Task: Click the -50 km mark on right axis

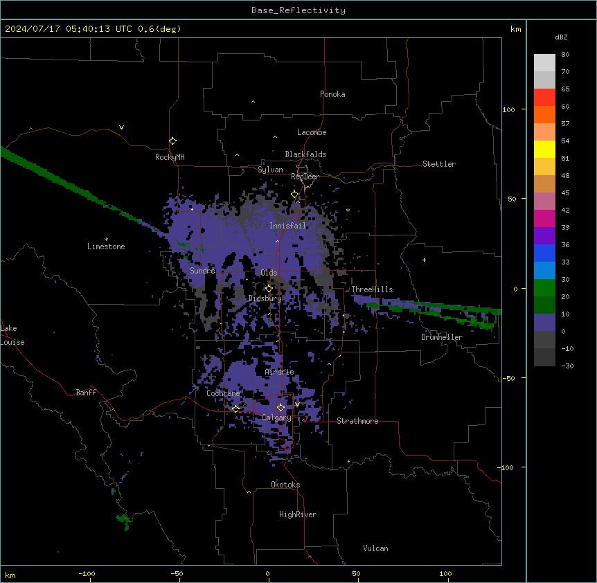Action: [x=508, y=378]
